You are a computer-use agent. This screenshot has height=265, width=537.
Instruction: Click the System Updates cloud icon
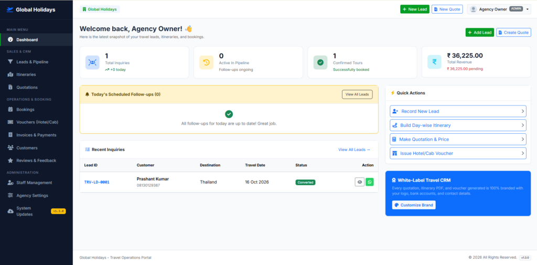click(10, 211)
